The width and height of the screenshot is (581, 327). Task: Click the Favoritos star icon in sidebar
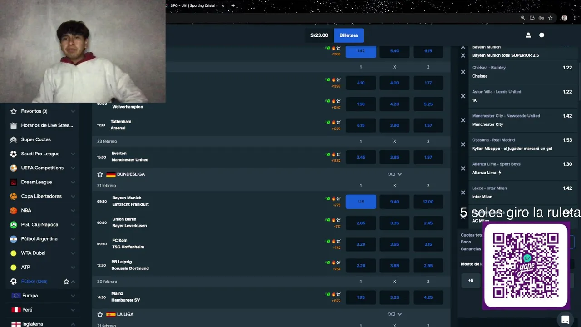14,111
